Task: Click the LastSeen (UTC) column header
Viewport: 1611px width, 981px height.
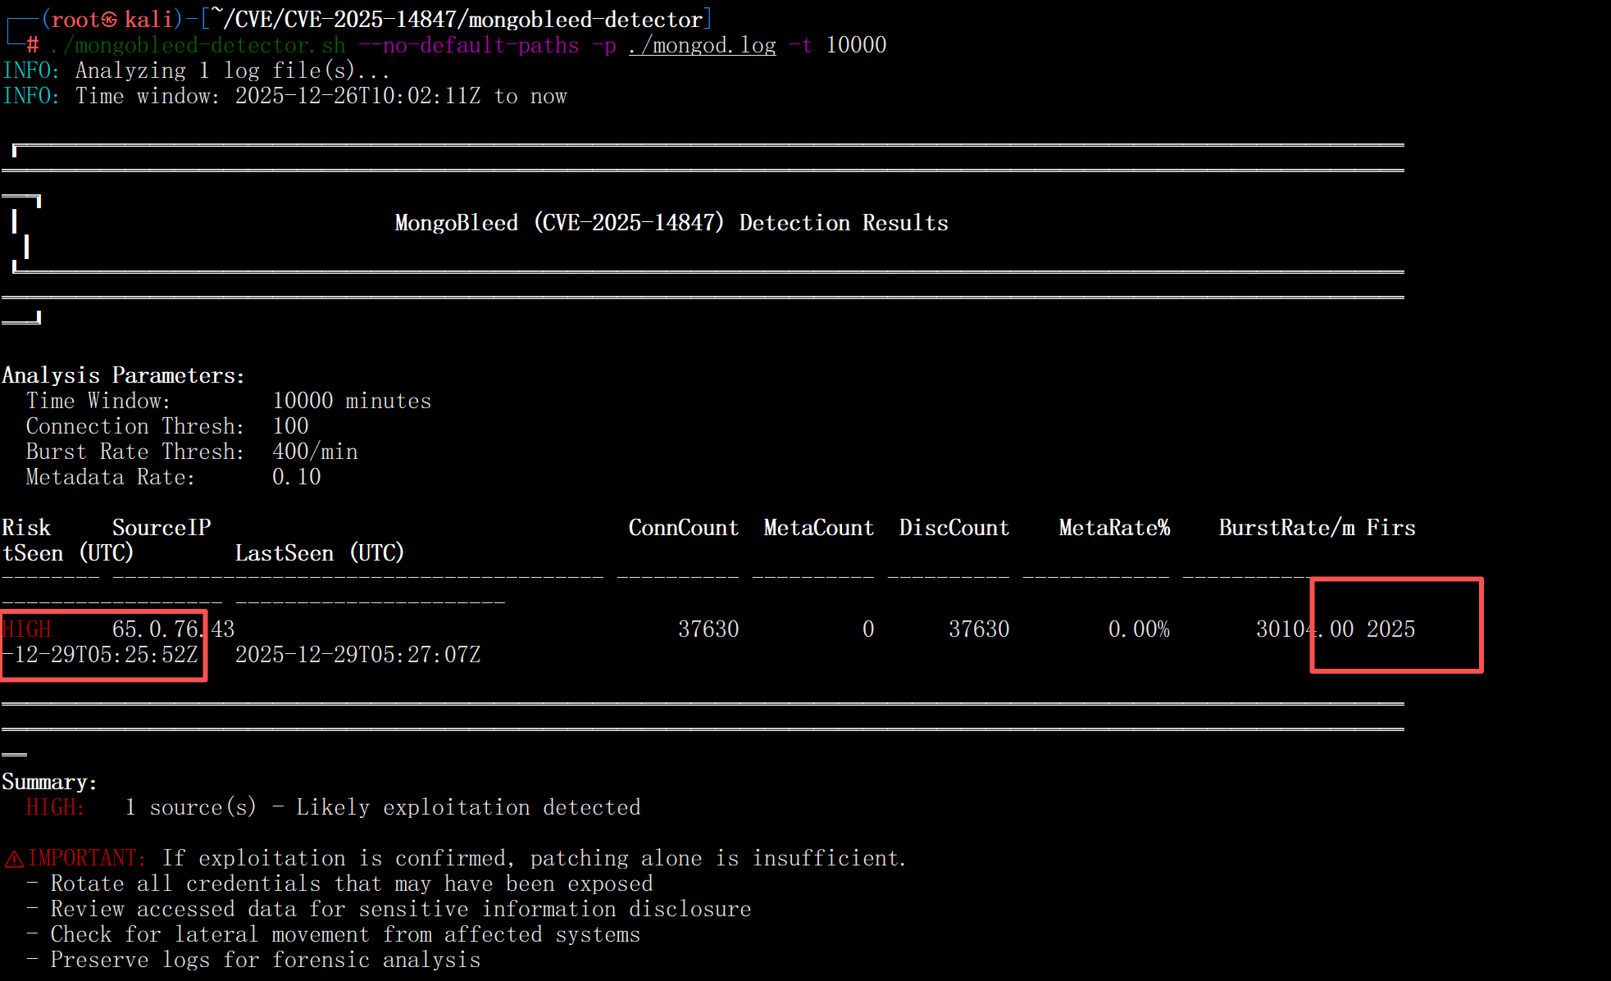Action: pyautogui.click(x=320, y=553)
